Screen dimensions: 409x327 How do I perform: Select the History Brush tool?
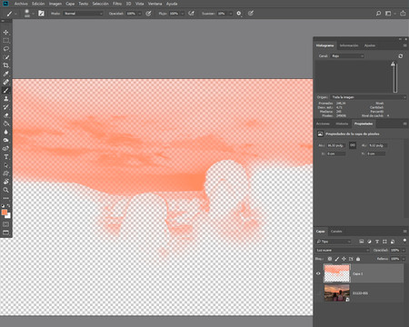5,107
